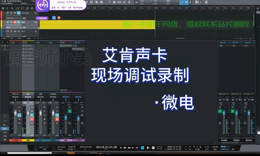The image size is (260, 156).
Task: Click the home icon at top right
Action: pyautogui.click(x=258, y=8)
